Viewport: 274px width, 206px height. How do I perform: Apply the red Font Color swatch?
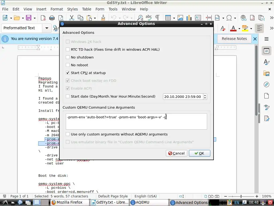click(233, 28)
